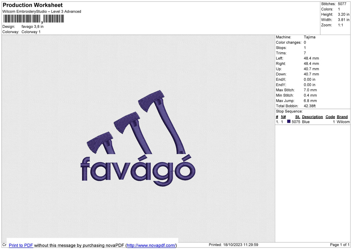Select "Wilcom EmbroideryStudio – Level 3 Advanced" text
The height and width of the screenshot is (249, 352).
point(42,11)
